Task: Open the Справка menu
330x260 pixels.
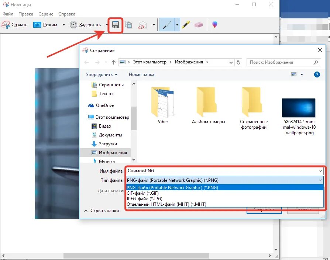Action: [x=67, y=14]
